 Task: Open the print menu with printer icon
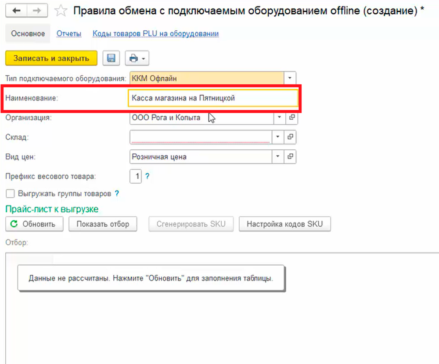[137, 58]
